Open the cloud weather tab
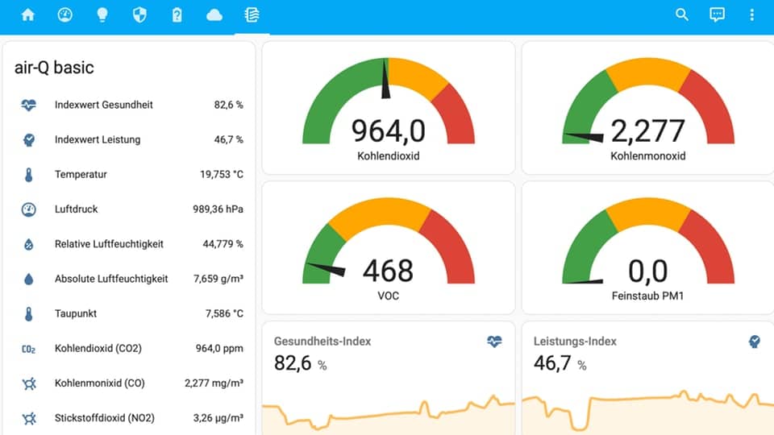 [x=214, y=14]
